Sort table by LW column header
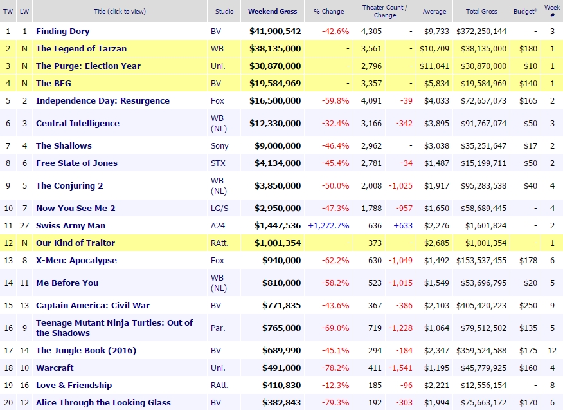Image resolution: width=563 pixels, height=410 pixels. click(x=24, y=11)
